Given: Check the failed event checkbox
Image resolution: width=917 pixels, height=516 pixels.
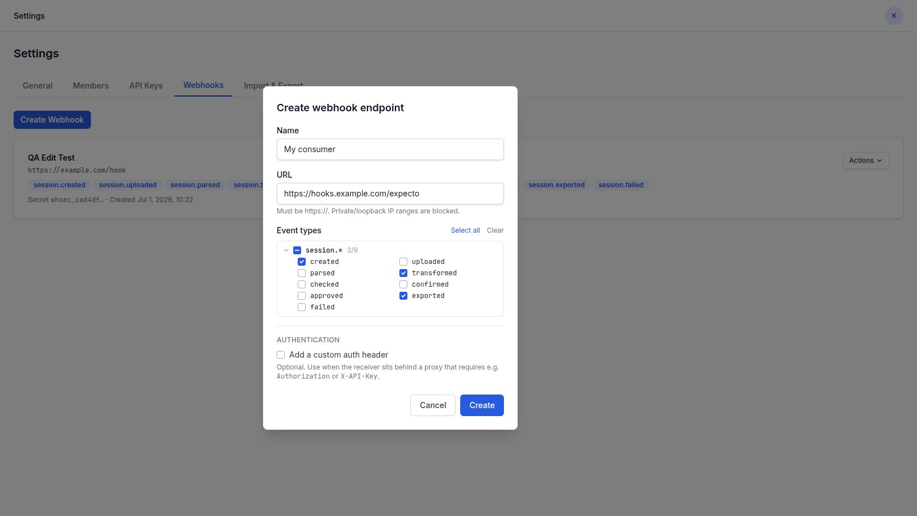Looking at the screenshot, I should (x=302, y=307).
